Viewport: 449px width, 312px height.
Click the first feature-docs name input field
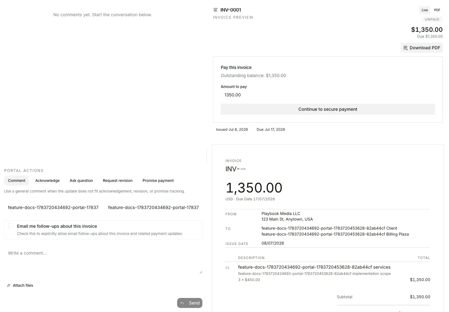point(53,207)
